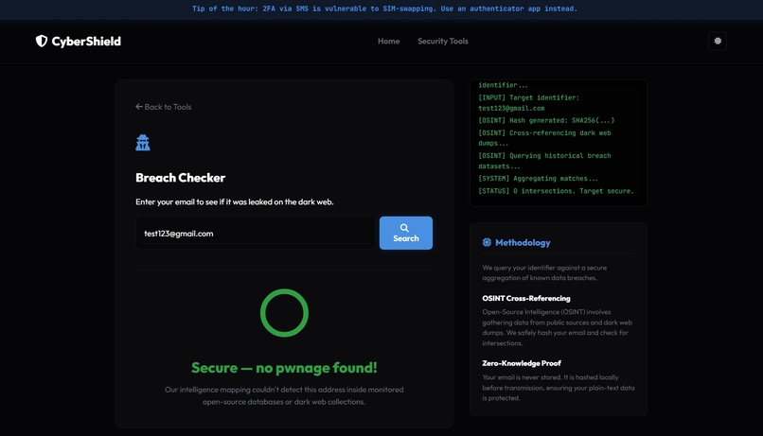Viewport: 763px width, 436px height.
Task: Click the Methodology chip icon
Action: coord(487,242)
